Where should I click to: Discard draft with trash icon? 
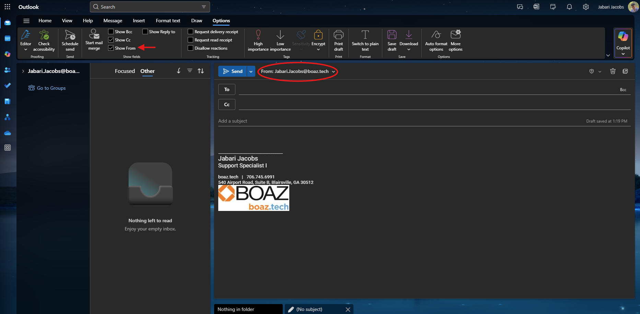pos(613,71)
